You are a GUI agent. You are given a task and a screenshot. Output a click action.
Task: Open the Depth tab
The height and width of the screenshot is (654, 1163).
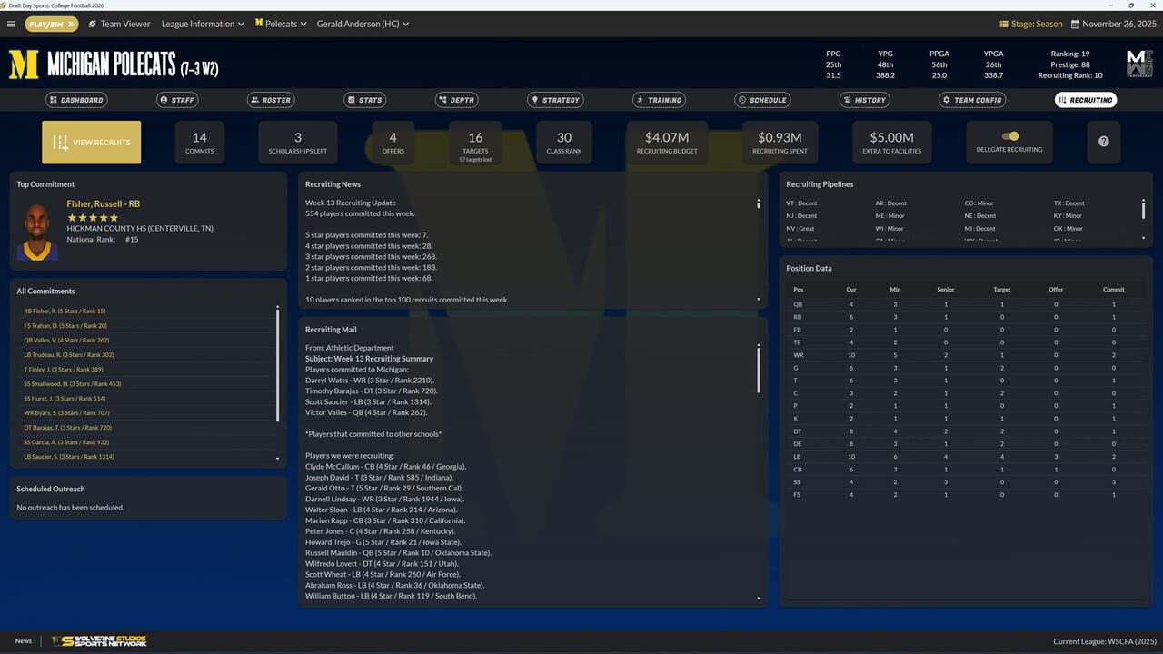pyautogui.click(x=456, y=100)
